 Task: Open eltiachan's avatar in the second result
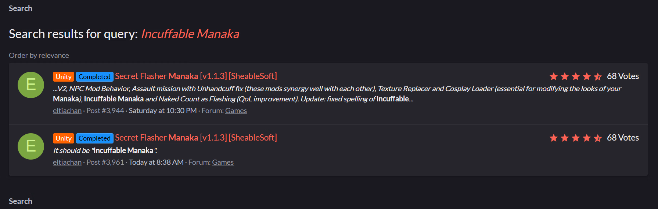31,146
